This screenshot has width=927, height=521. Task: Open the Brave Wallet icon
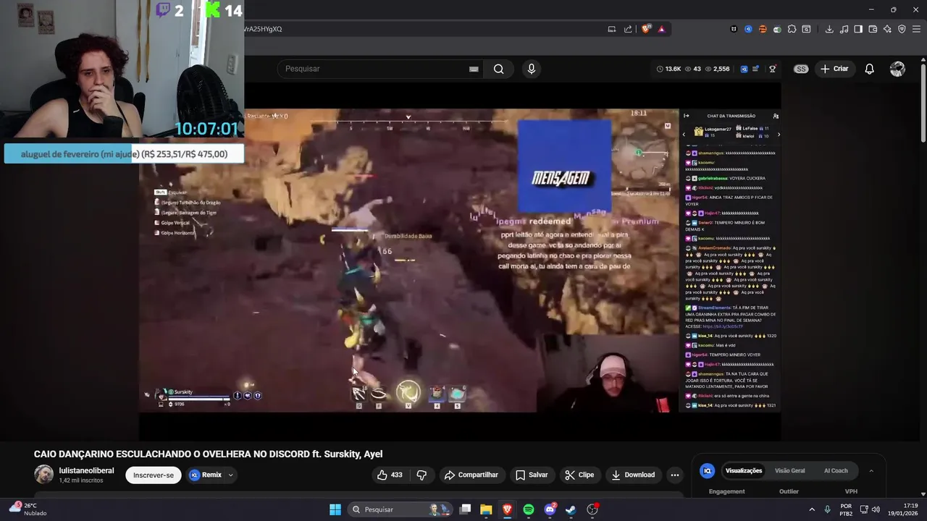tap(873, 29)
